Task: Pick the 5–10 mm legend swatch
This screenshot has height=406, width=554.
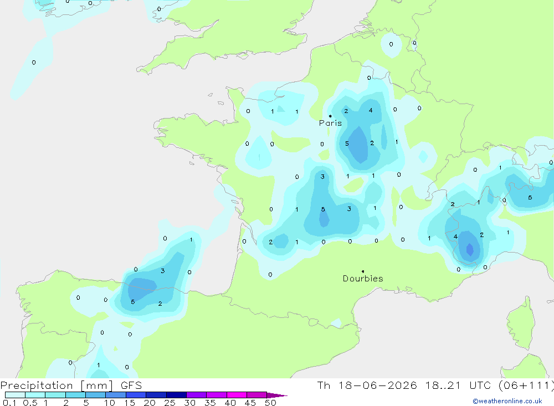Action: tap(96, 395)
